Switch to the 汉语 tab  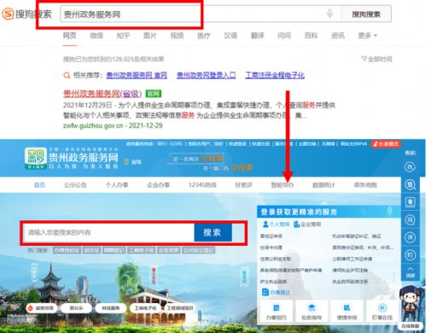click(x=231, y=36)
